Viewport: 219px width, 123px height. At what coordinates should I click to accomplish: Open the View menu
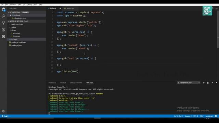point(20,4)
